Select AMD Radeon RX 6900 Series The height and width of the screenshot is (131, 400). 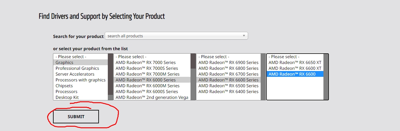tap(228, 62)
